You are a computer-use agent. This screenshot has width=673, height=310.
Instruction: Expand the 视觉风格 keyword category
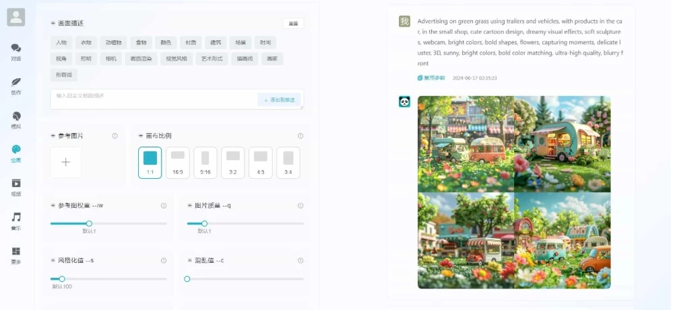click(177, 59)
